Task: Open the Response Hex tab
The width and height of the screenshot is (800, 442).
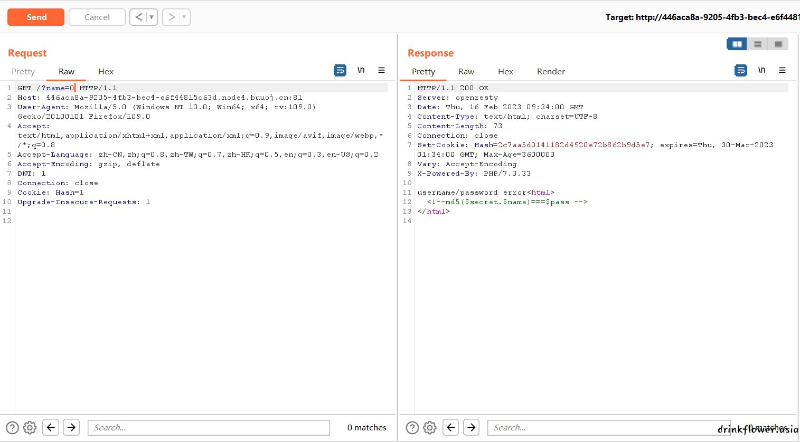Action: point(505,71)
